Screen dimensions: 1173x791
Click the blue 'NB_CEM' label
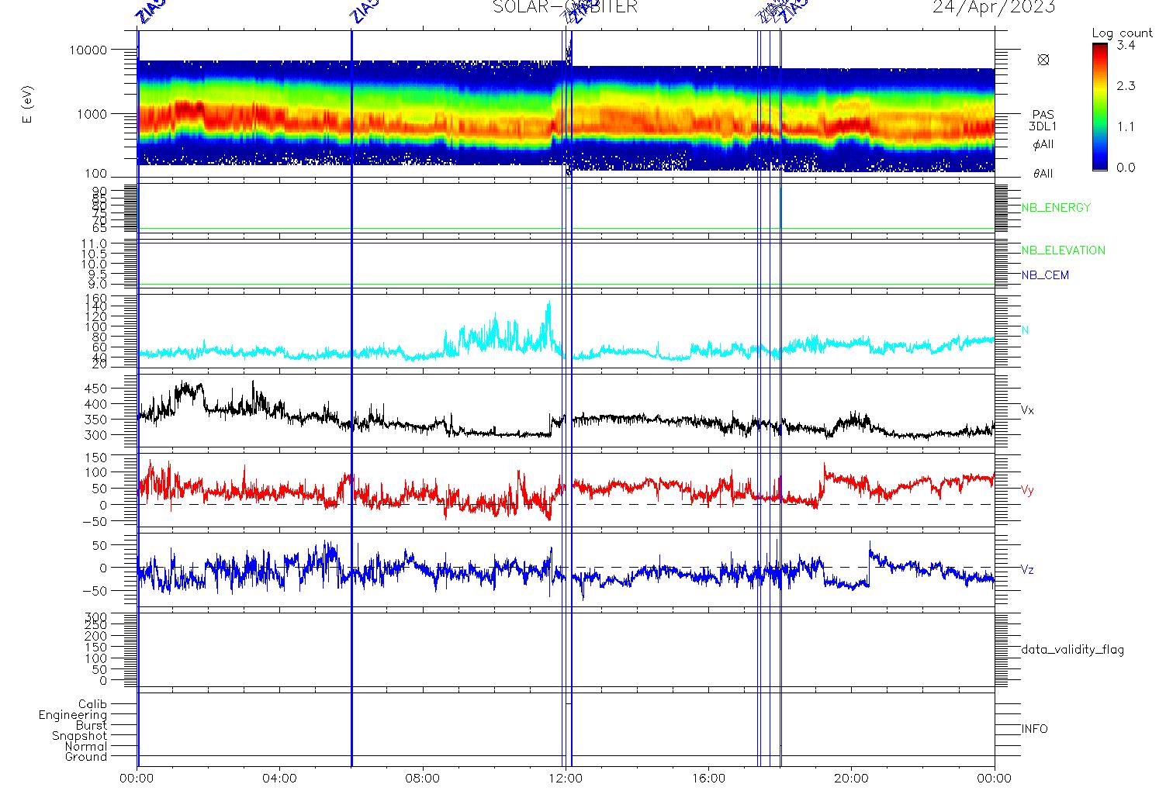click(1045, 275)
